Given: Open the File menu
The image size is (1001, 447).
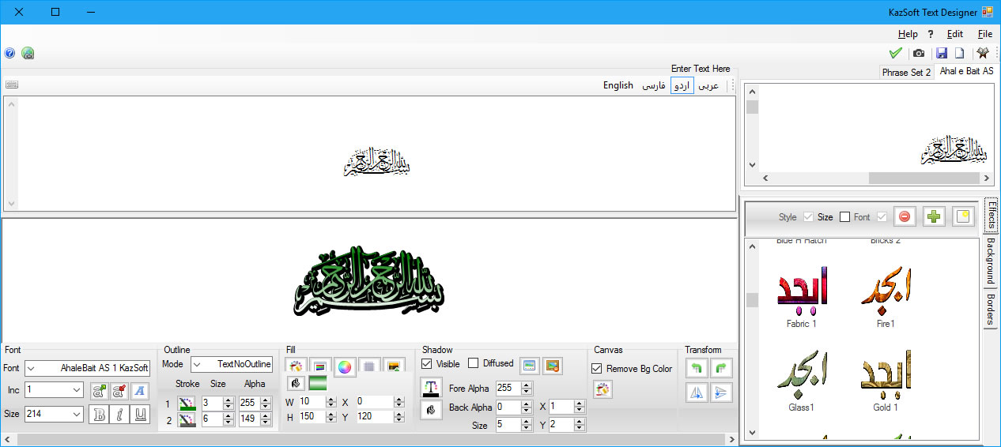Looking at the screenshot, I should coord(984,34).
